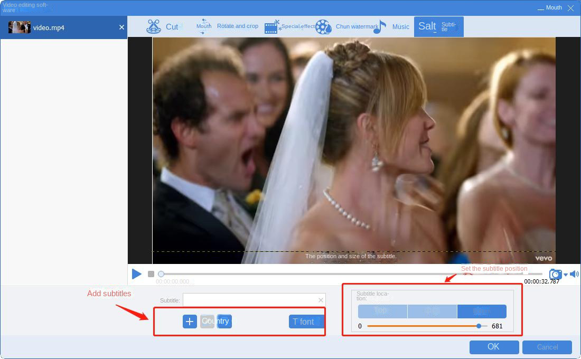Screen dimensions: 581x359
Task: Select the Top subtitle location
Action: click(382, 311)
